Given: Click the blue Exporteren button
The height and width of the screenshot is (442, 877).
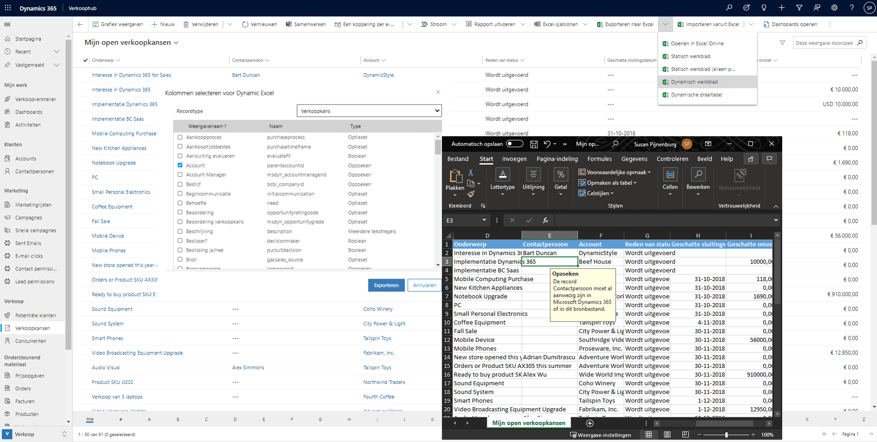Looking at the screenshot, I should pos(386,285).
